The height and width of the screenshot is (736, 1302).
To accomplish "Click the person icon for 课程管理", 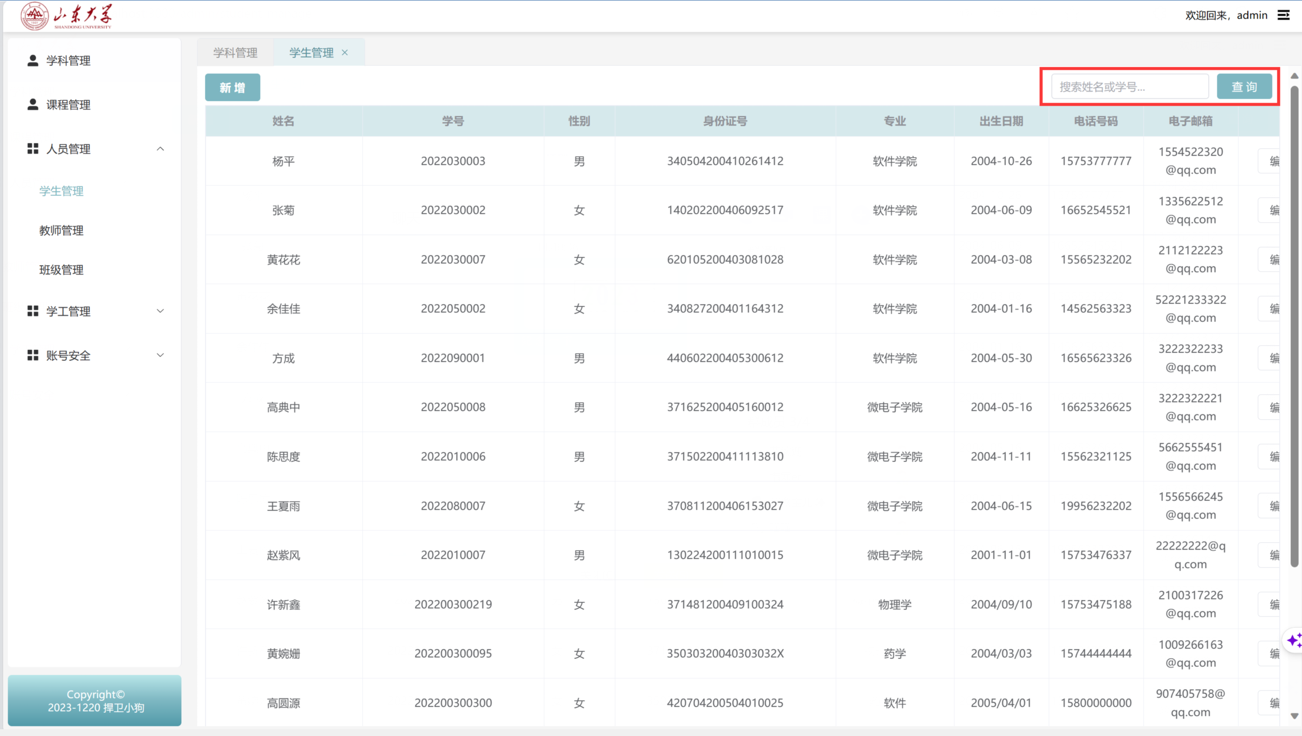I will [x=33, y=105].
